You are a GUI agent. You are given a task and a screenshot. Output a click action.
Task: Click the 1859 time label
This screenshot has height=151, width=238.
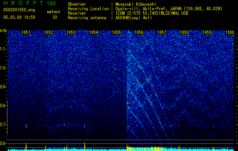point(207,32)
